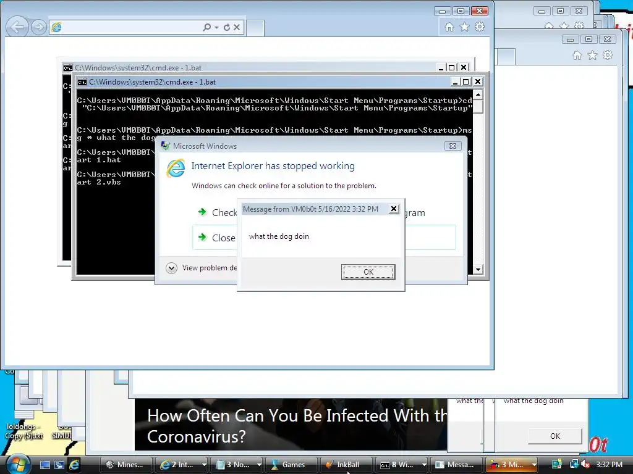Click the IE logo in crash dialog
The height and width of the screenshot is (474, 633).
176,168
